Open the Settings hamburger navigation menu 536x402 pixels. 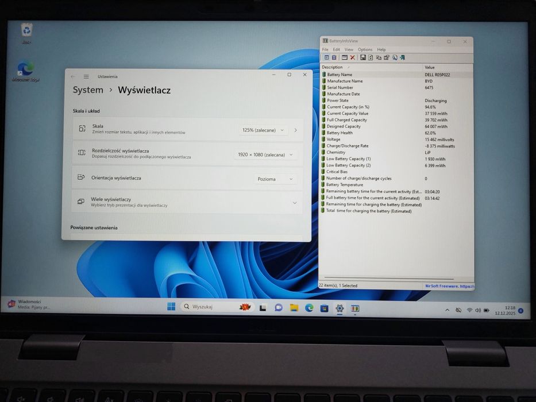(86, 76)
